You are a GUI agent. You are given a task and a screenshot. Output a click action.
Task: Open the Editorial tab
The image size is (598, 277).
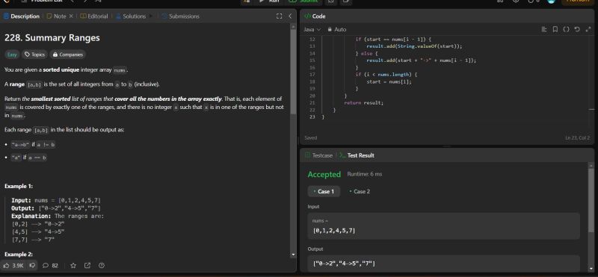click(94, 16)
